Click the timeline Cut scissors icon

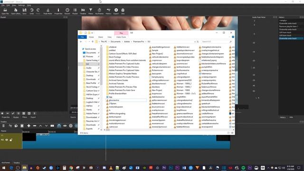point(10,126)
